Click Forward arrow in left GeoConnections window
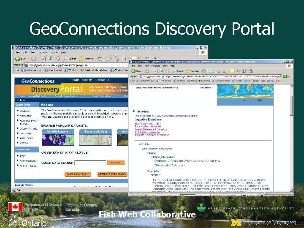 point(33,59)
